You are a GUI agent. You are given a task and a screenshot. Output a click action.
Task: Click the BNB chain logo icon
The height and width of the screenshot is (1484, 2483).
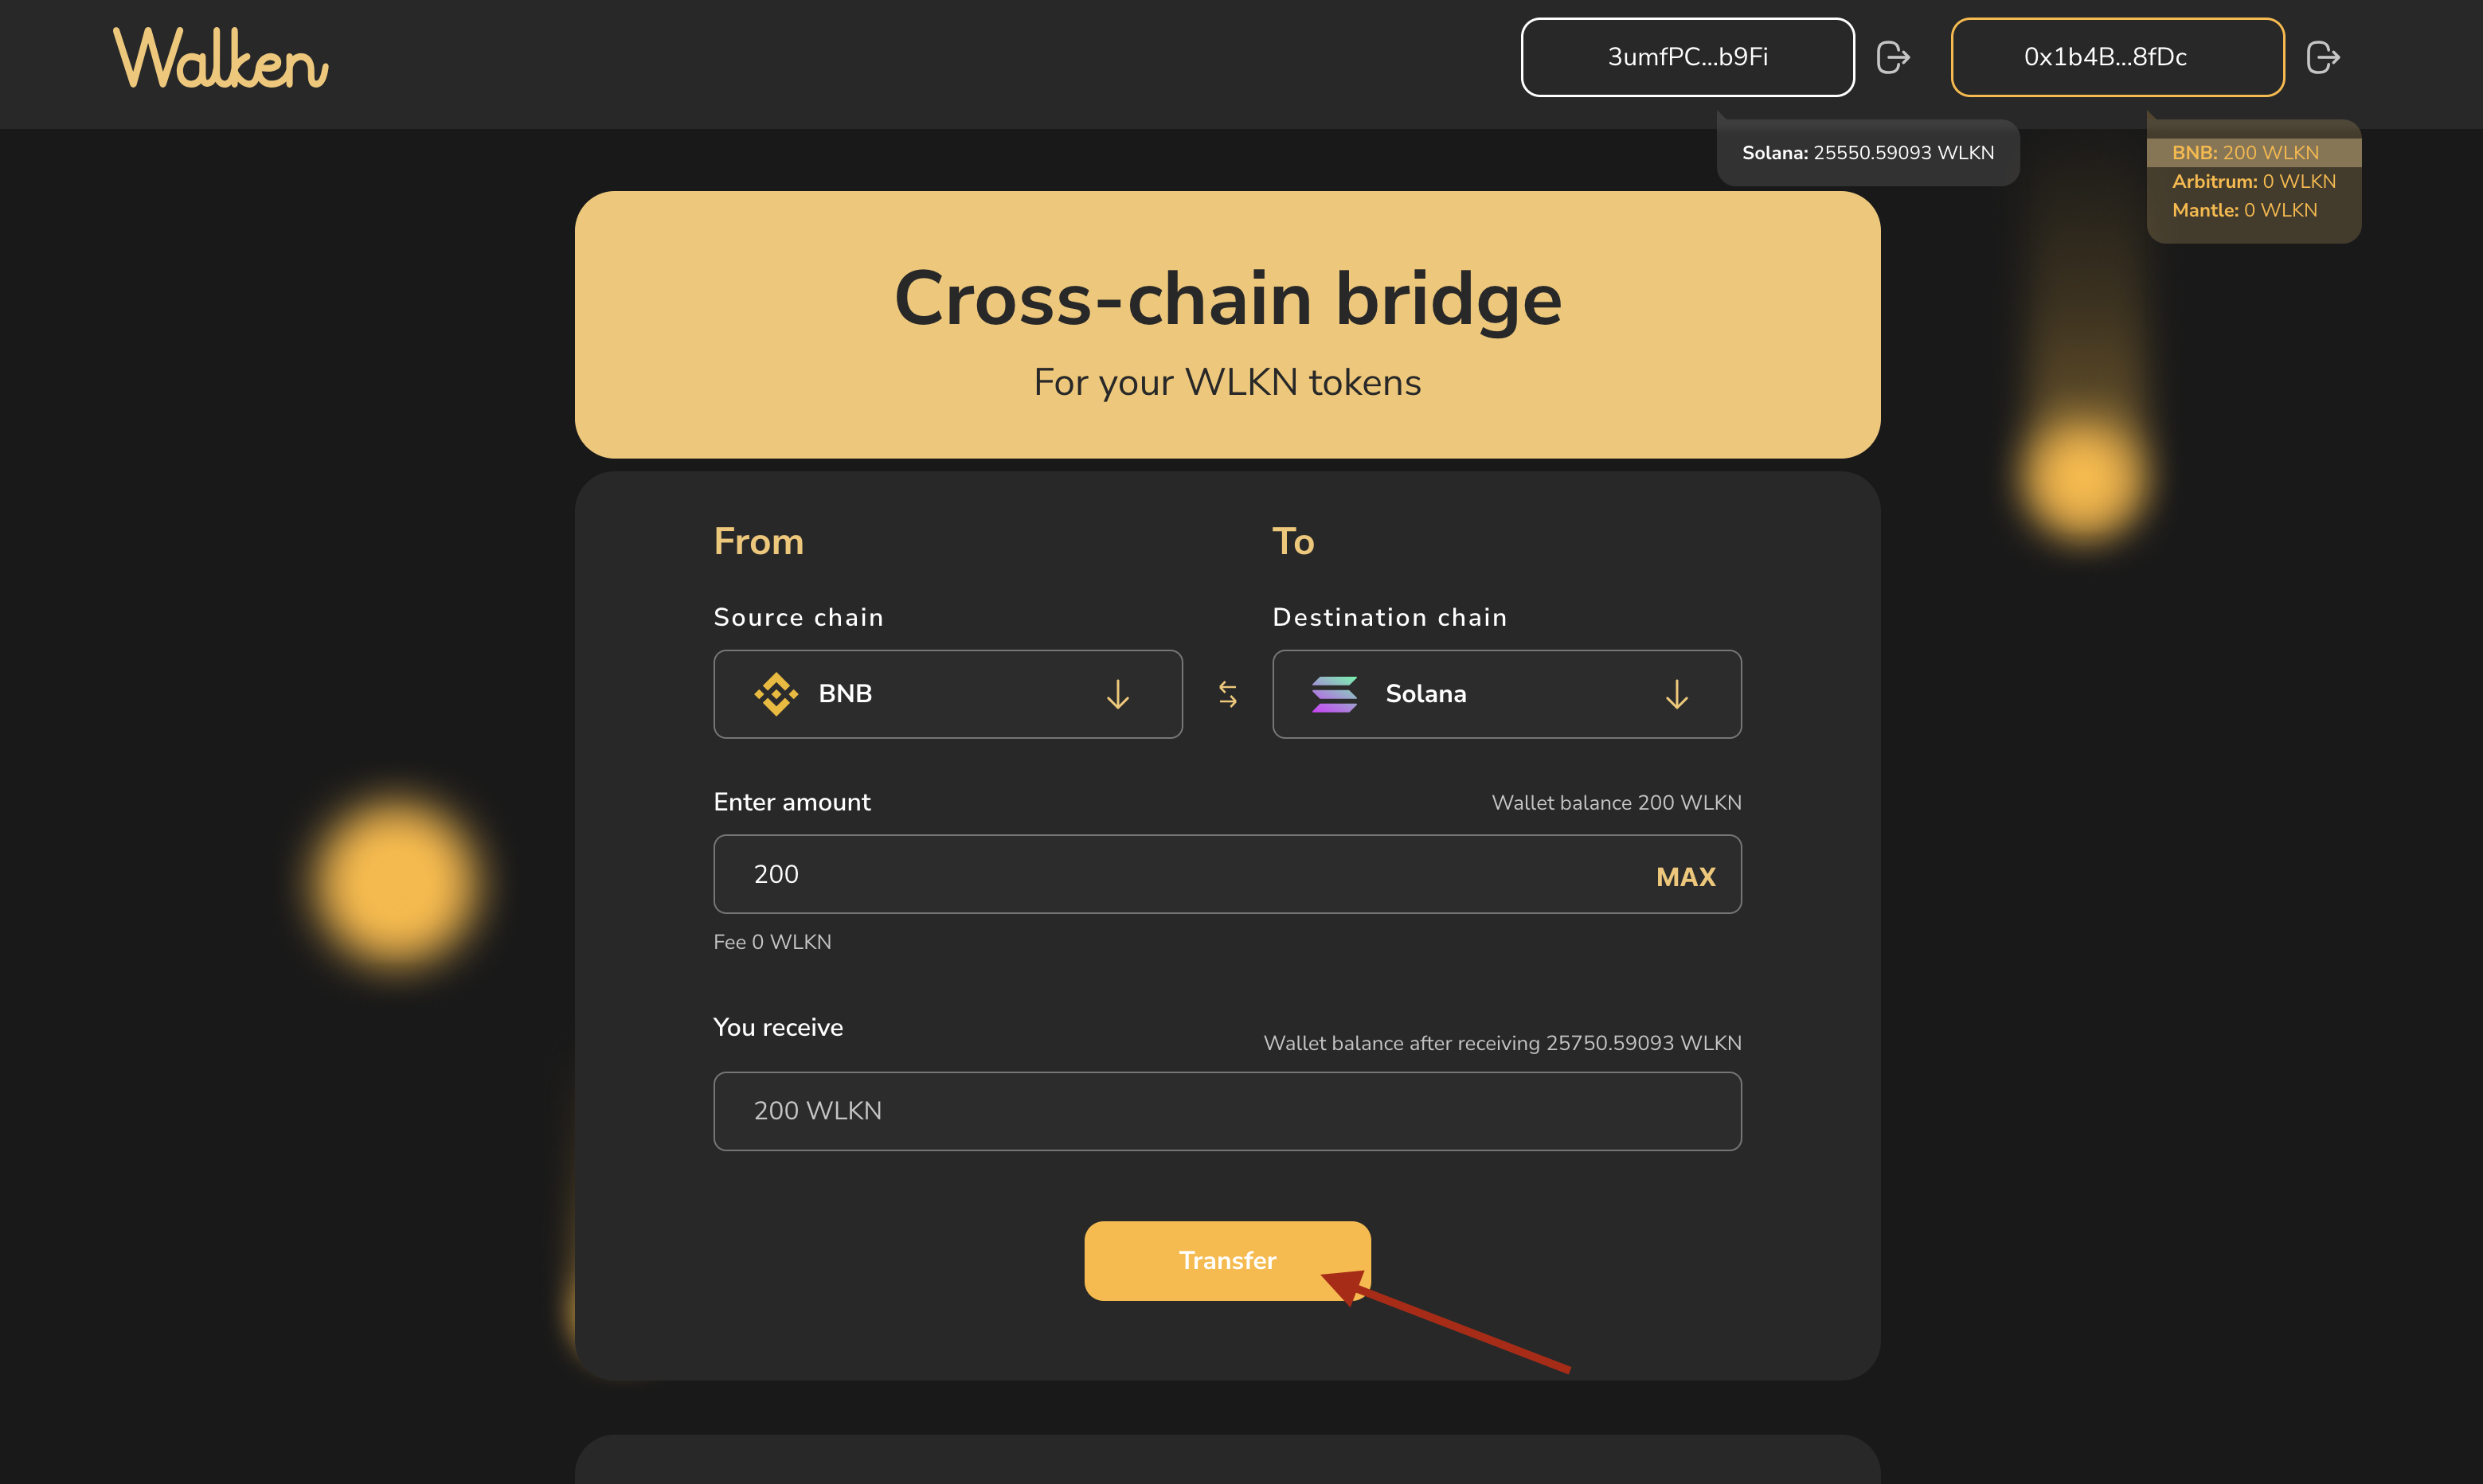[776, 694]
